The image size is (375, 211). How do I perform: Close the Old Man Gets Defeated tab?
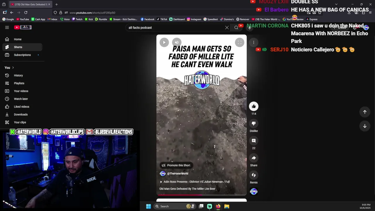pos(49,4)
